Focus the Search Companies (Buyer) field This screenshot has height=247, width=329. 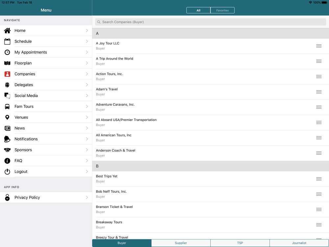coord(211,22)
